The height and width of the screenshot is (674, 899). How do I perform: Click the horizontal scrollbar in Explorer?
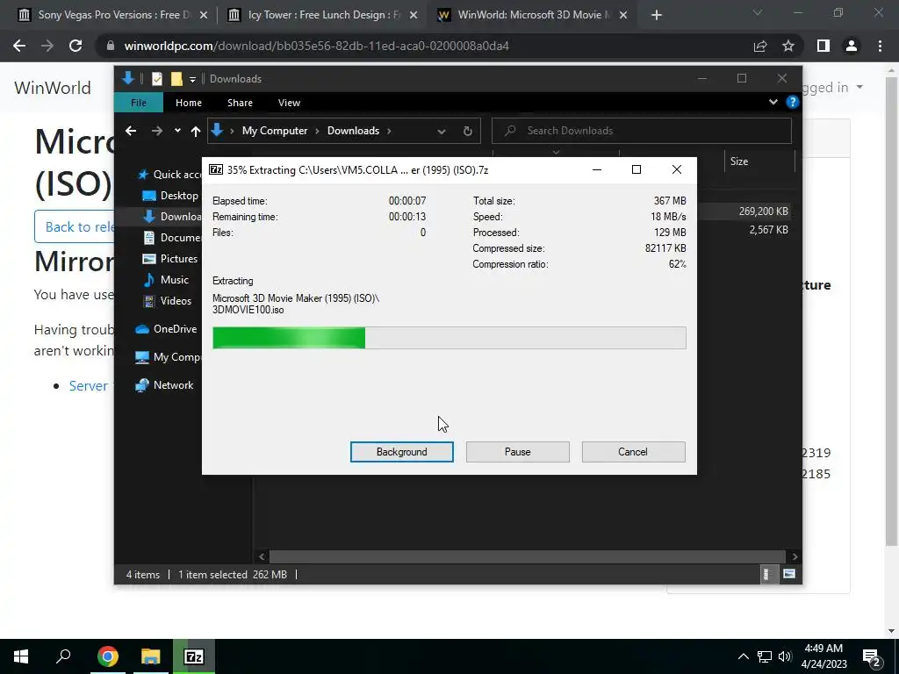point(527,556)
